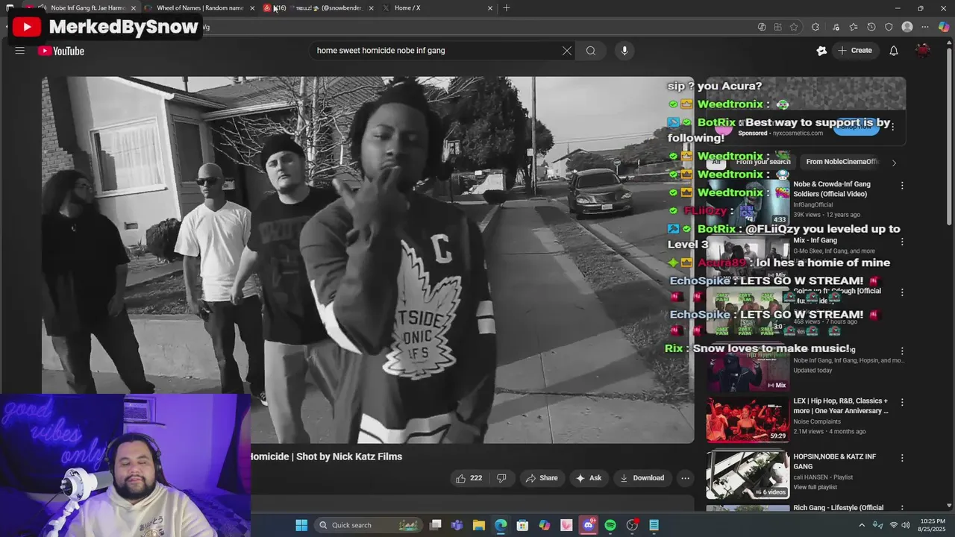This screenshot has height=537, width=955.
Task: Open Spotify from the taskbar
Action: [610, 525]
